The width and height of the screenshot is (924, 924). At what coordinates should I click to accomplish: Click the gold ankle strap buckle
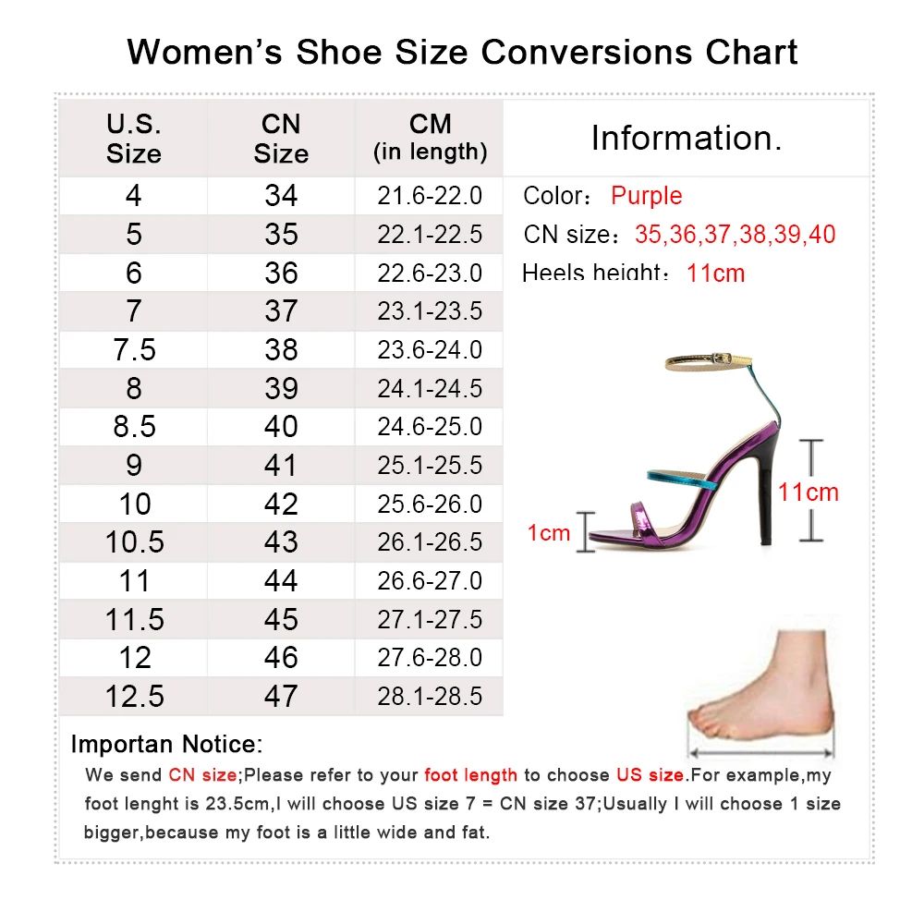point(719,359)
